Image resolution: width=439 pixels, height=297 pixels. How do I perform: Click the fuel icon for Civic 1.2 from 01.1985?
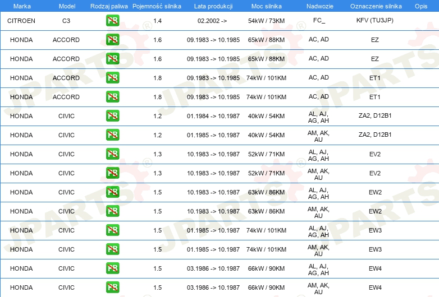tap(112, 134)
